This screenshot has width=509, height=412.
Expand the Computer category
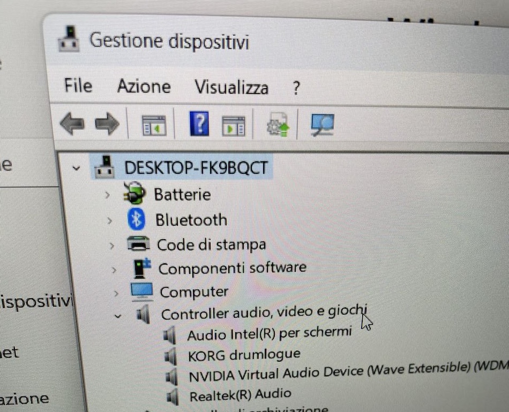[116, 293]
